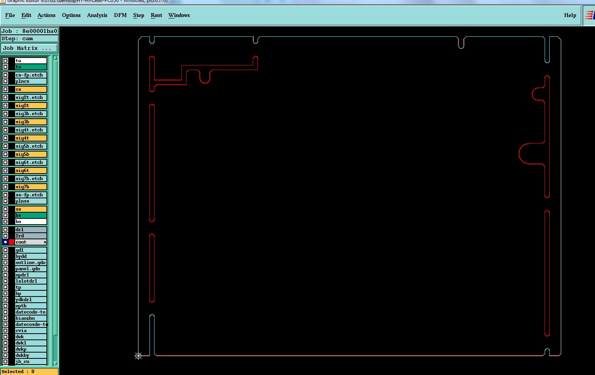This screenshot has height=375, width=595.
Task: Select the 1slotdrl layer name
Action: click(31, 281)
